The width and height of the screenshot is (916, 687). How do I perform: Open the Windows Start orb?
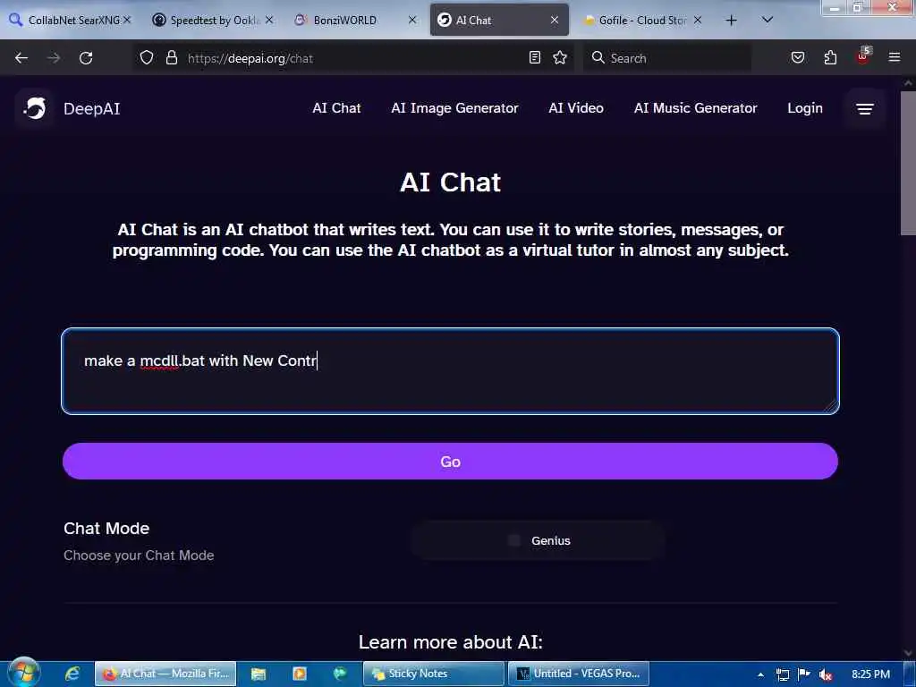click(x=23, y=673)
